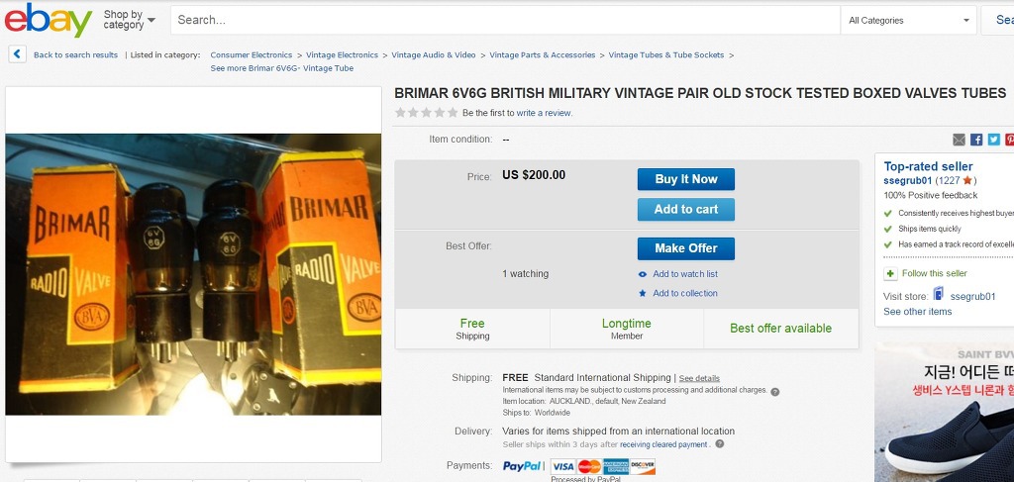Expand the All Categories dropdown
This screenshot has width=1014, height=482.
tap(909, 20)
